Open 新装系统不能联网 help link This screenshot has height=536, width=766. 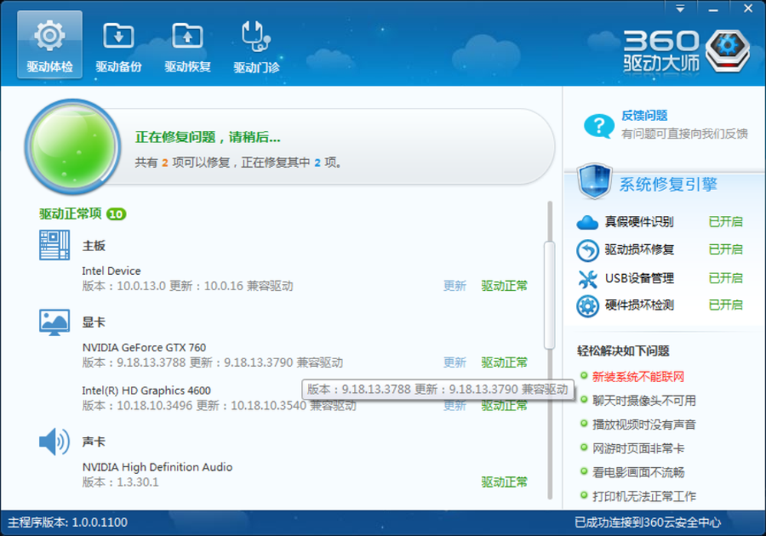[x=638, y=377]
